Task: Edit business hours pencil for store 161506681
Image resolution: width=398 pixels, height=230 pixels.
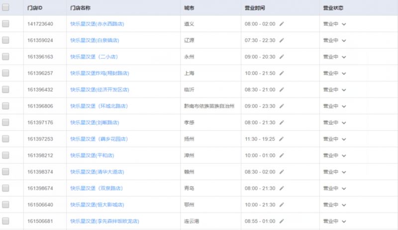Action: 282,221
